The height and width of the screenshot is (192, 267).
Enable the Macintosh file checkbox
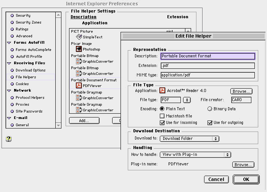point(162,116)
